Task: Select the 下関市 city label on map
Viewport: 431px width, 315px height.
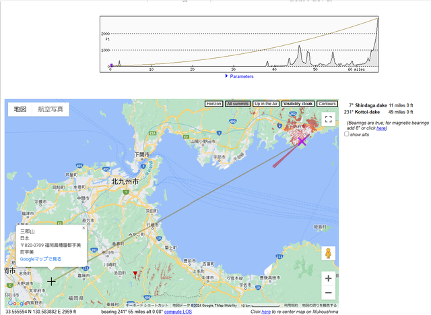Action: point(142,154)
